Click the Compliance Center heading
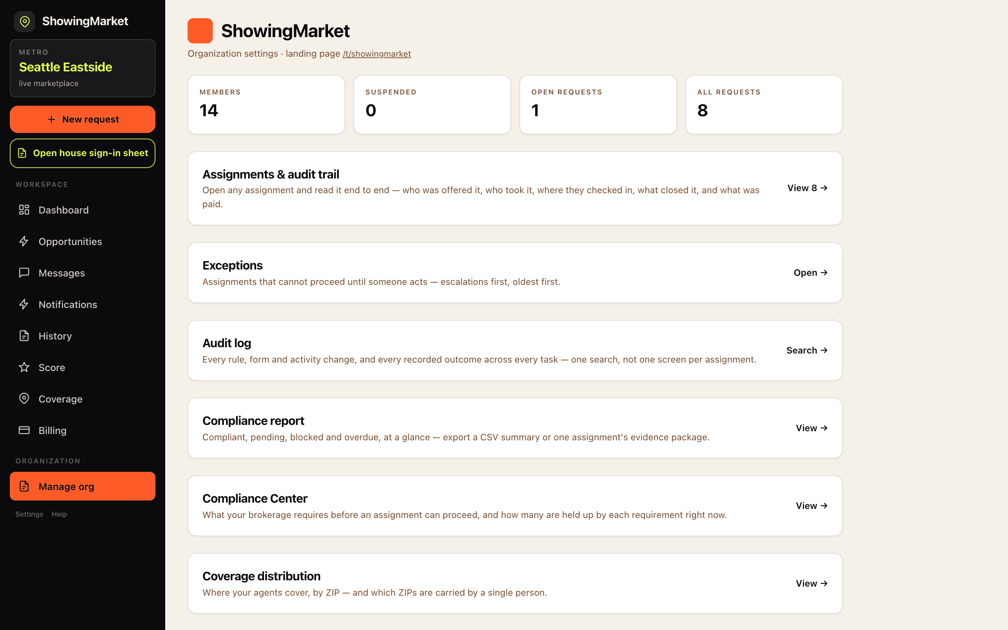Screen dimensions: 1008x630 coord(255,498)
